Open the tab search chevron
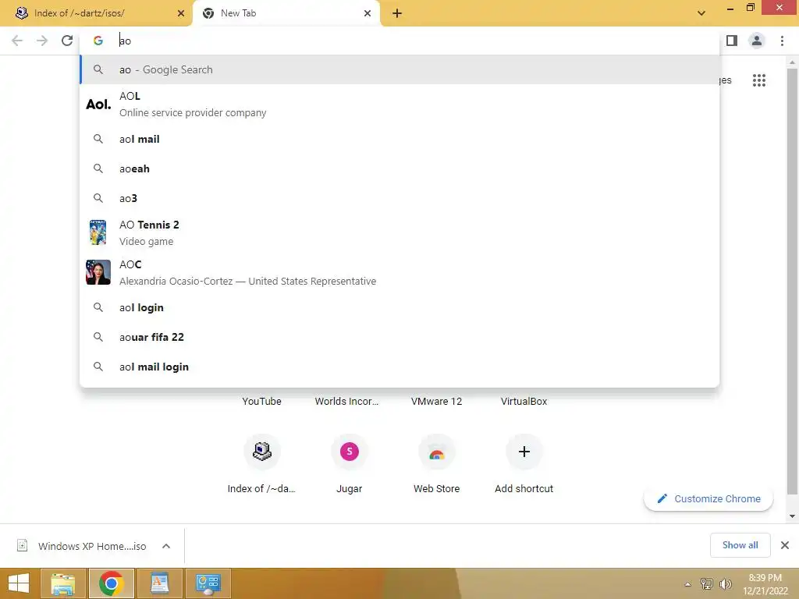 click(701, 13)
